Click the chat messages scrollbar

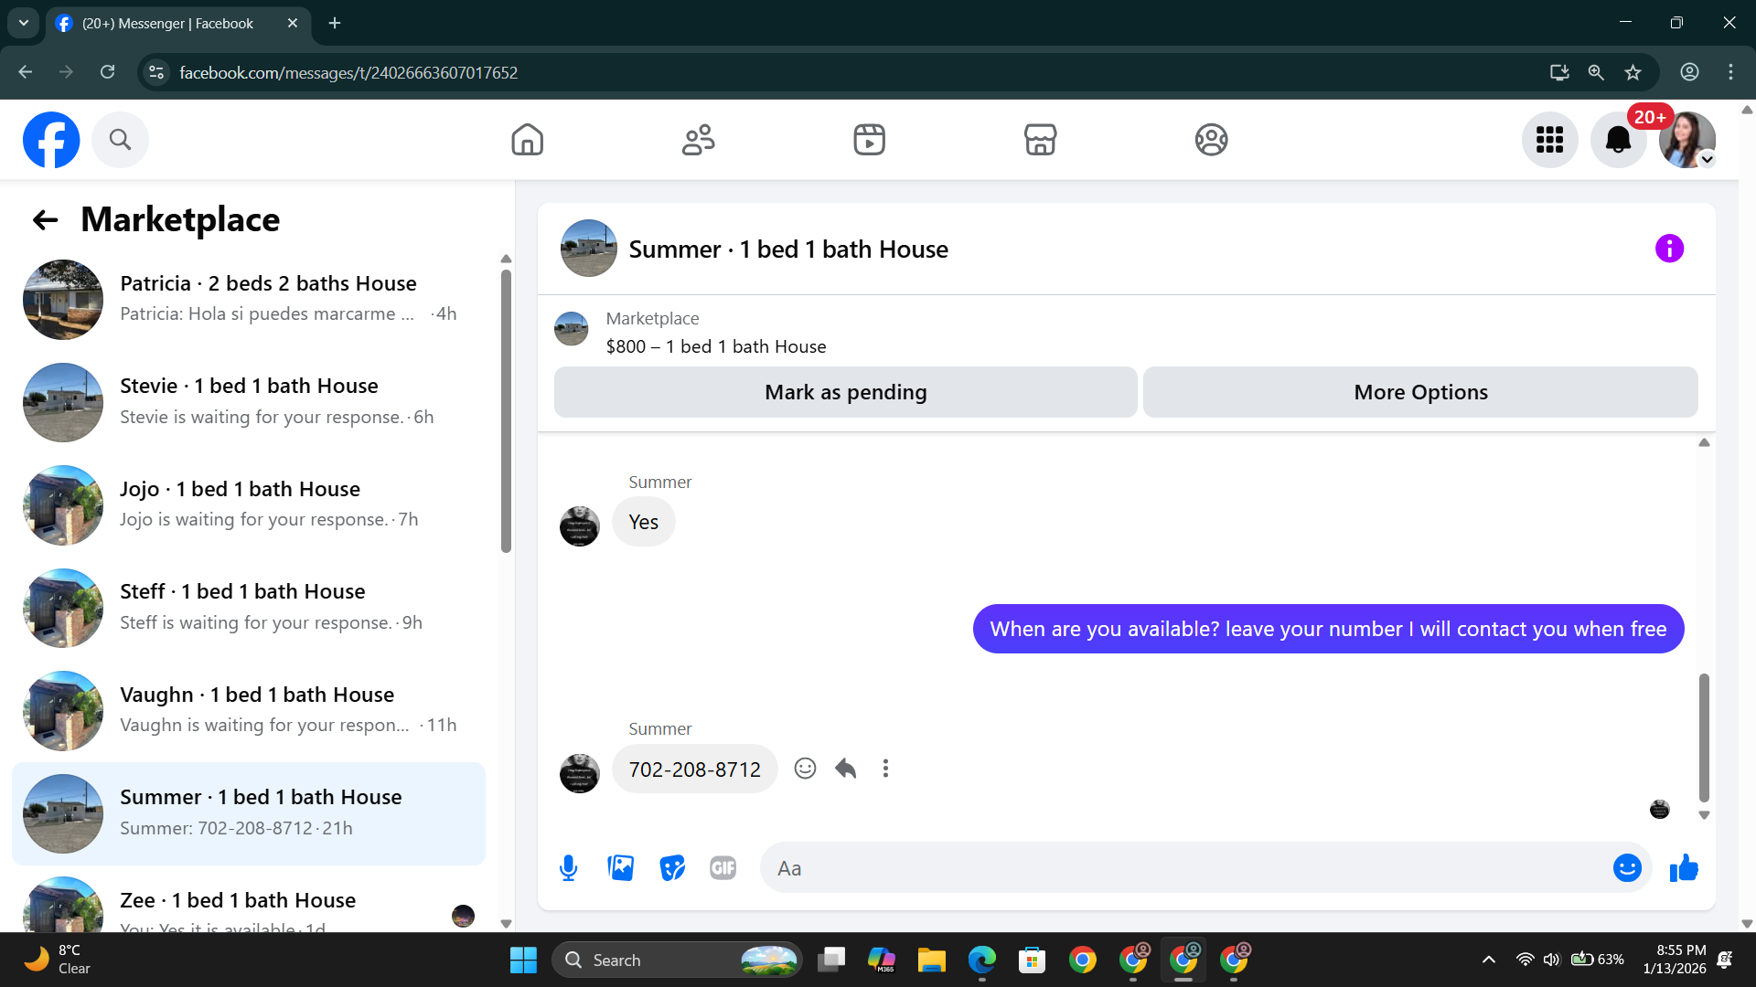(1704, 737)
